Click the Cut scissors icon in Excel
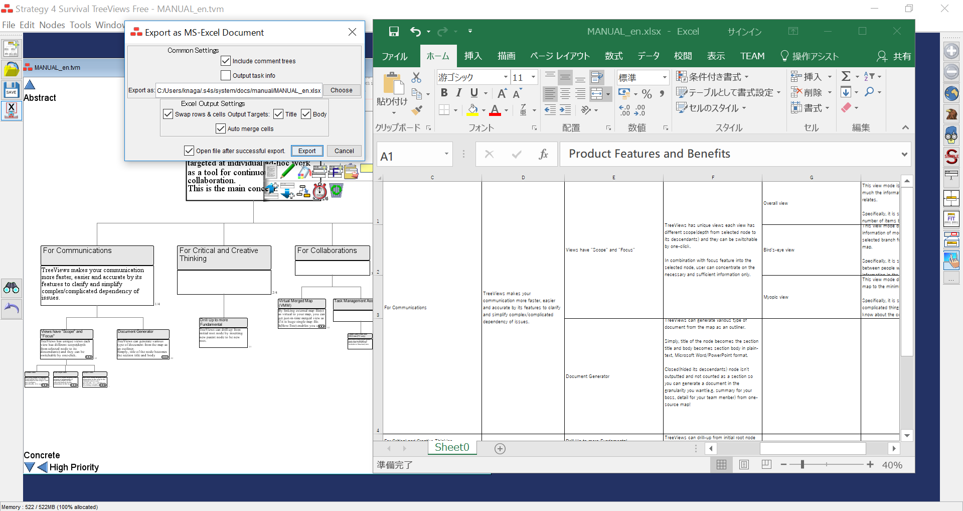This screenshot has height=511, width=963. 416,77
